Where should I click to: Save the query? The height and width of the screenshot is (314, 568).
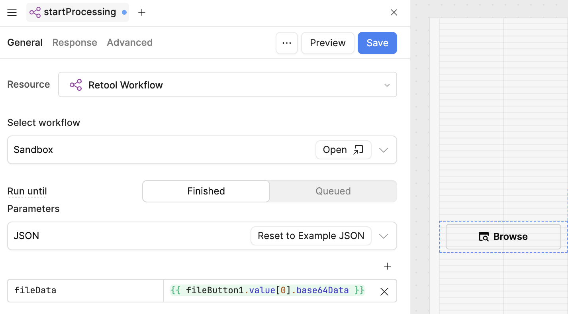pyautogui.click(x=377, y=43)
